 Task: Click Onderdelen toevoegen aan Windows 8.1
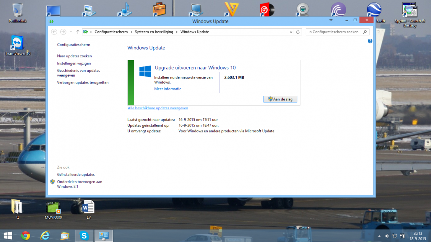(79, 184)
